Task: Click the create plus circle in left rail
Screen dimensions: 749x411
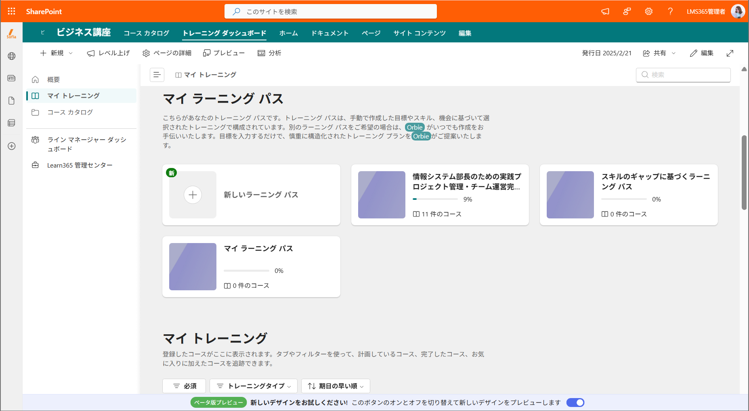Action: pyautogui.click(x=11, y=146)
